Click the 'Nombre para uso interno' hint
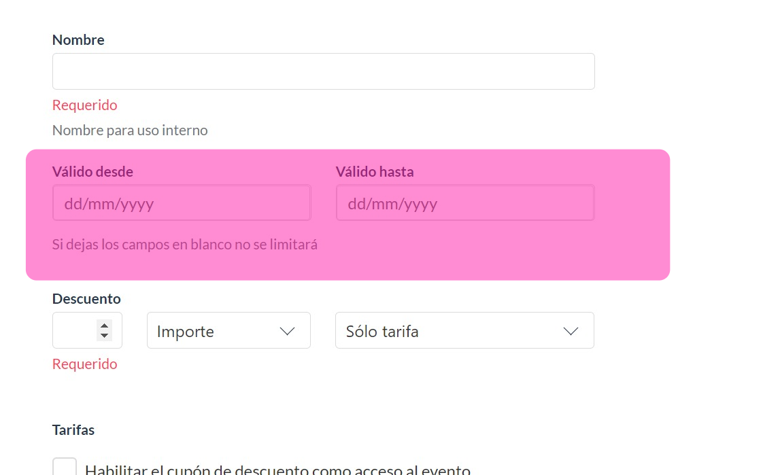The height and width of the screenshot is (475, 763). coord(130,130)
